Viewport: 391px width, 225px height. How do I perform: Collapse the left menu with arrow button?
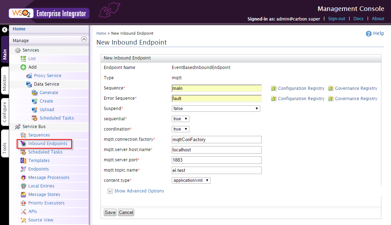[x=5, y=30]
